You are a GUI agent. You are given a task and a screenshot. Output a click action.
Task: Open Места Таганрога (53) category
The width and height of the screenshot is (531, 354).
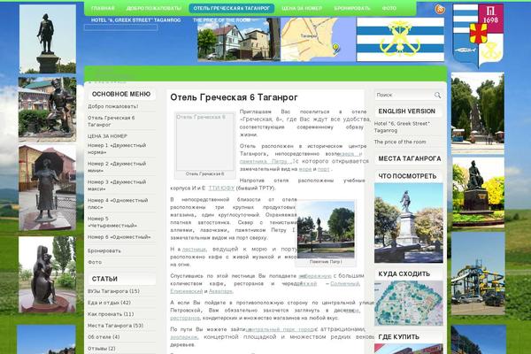pos(115,326)
